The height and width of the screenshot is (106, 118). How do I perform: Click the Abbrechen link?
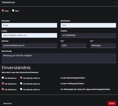8,103
